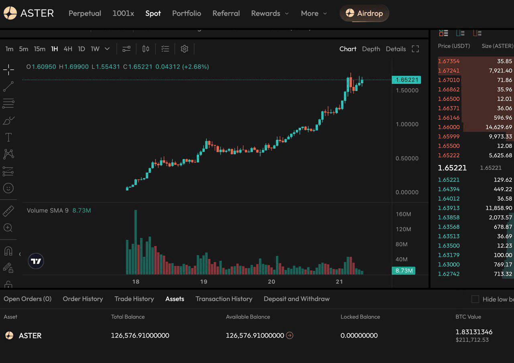Switch to the 4H interval
Image resolution: width=514 pixels, height=363 pixels.
[x=68, y=49]
